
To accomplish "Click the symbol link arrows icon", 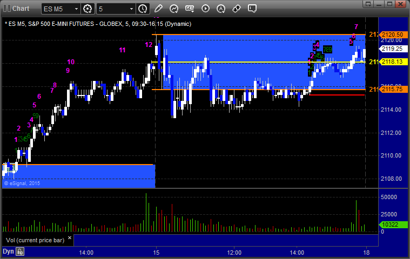I will coord(237,9).
